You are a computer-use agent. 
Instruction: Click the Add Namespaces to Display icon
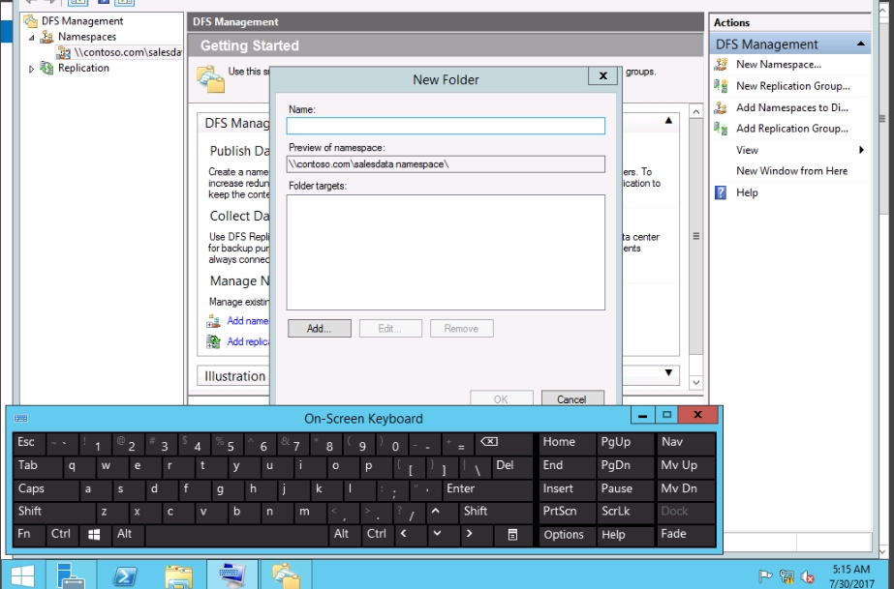(x=721, y=107)
